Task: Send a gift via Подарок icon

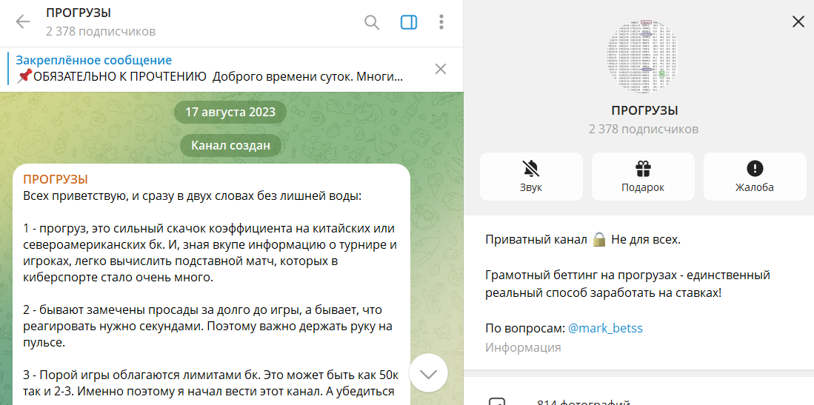Action: pos(643,176)
